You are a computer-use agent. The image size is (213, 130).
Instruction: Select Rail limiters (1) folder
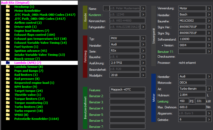pos(26,75)
